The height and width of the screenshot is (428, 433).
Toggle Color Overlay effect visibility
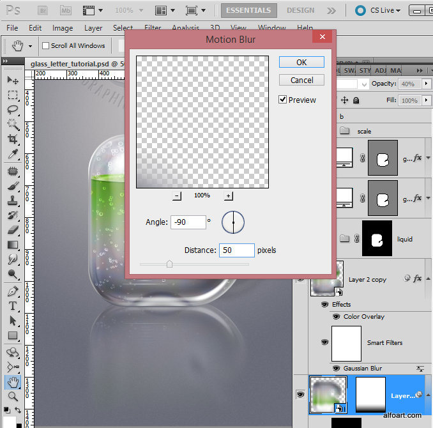coord(336,317)
